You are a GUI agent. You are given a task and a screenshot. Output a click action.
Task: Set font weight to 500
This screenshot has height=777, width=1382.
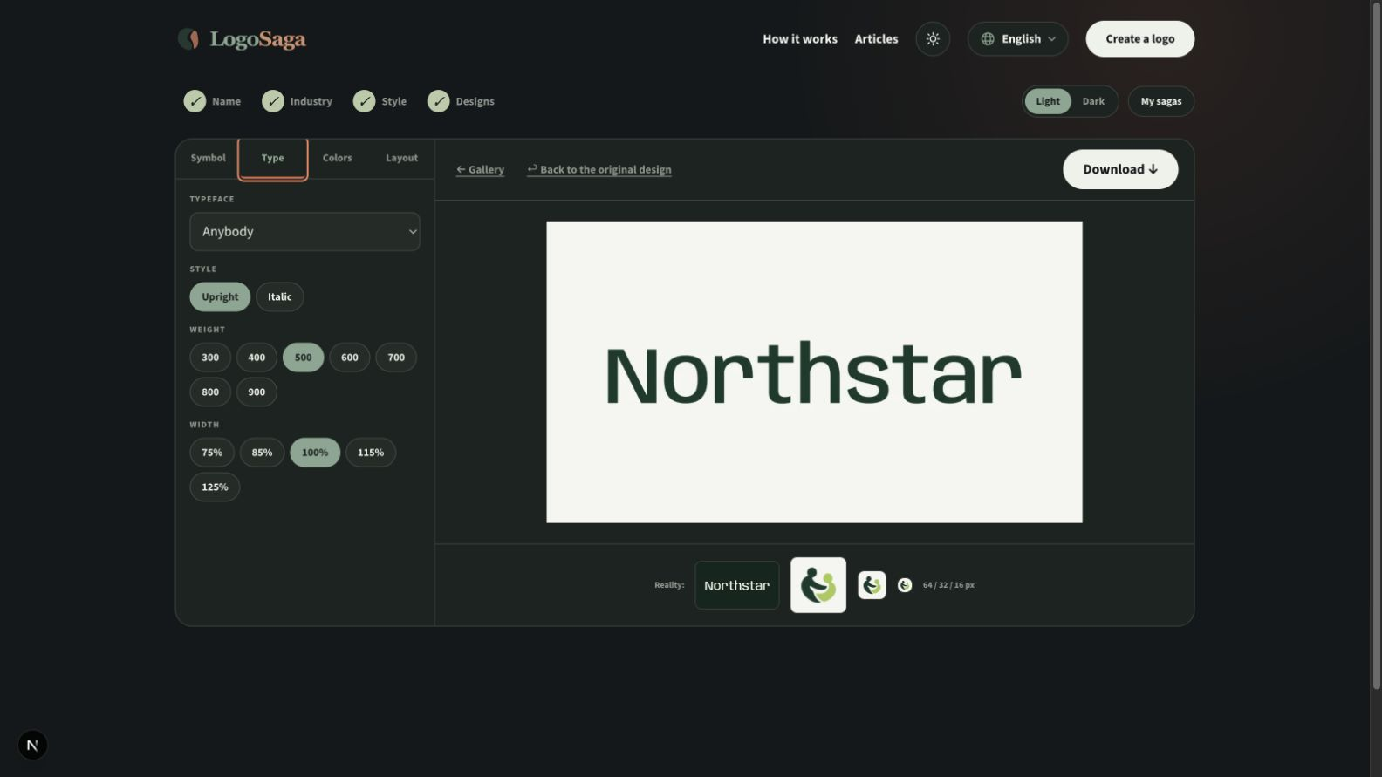pos(303,358)
